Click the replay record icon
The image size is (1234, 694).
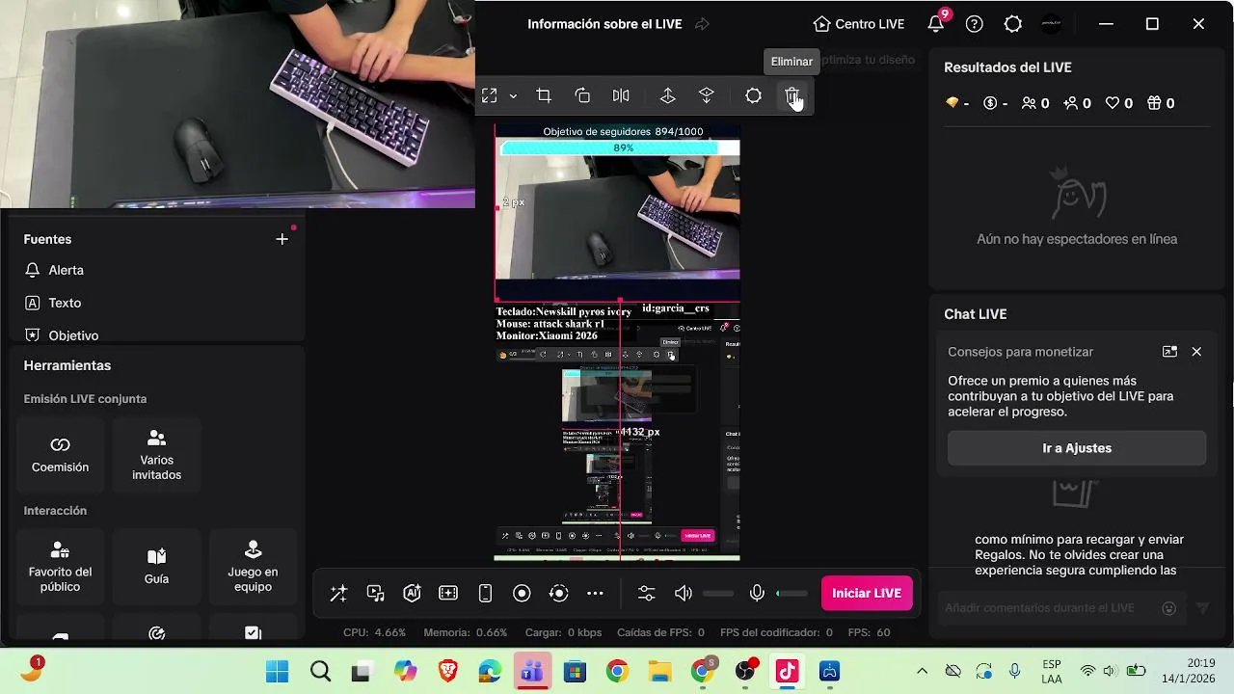(558, 594)
